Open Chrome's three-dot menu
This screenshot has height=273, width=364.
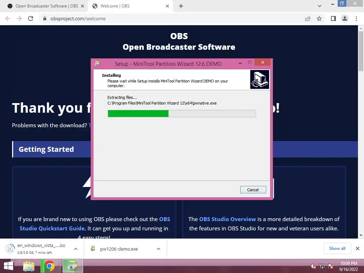pyautogui.click(x=356, y=18)
